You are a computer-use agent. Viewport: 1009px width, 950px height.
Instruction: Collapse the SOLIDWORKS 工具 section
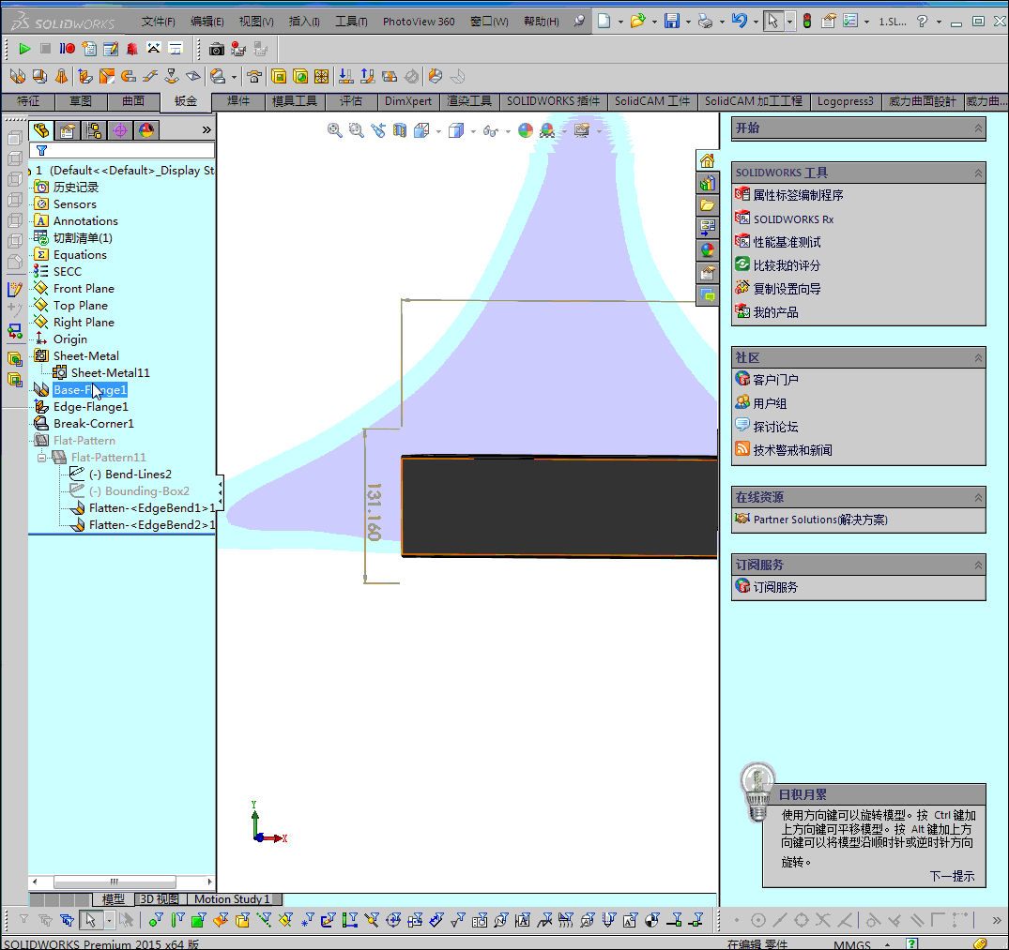(x=978, y=173)
